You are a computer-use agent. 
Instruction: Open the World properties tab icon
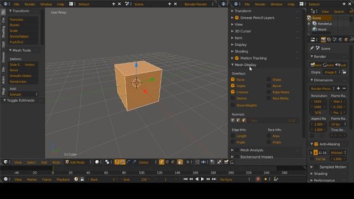(x=340, y=40)
